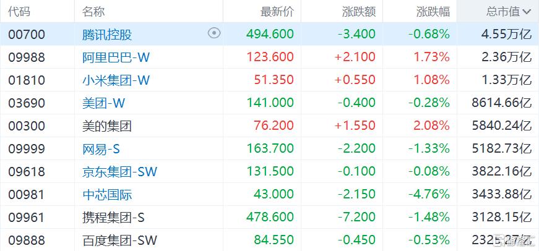Click the latest price 141.000

point(270,103)
